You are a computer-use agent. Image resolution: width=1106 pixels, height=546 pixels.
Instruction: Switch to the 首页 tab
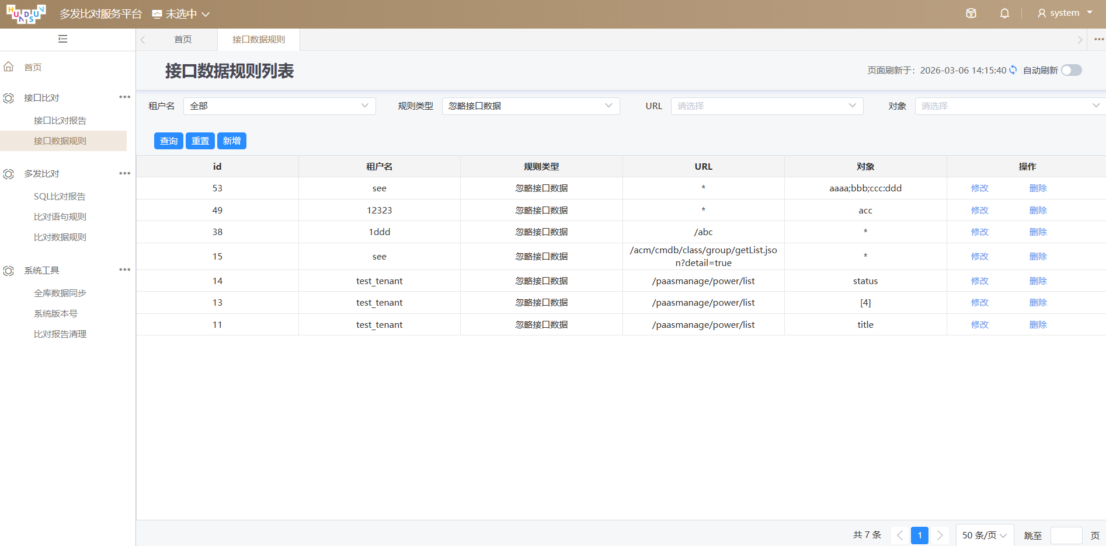point(183,40)
